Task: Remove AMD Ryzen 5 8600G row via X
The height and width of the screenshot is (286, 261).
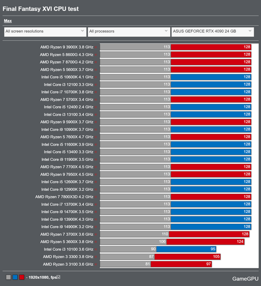Action: [96, 55]
